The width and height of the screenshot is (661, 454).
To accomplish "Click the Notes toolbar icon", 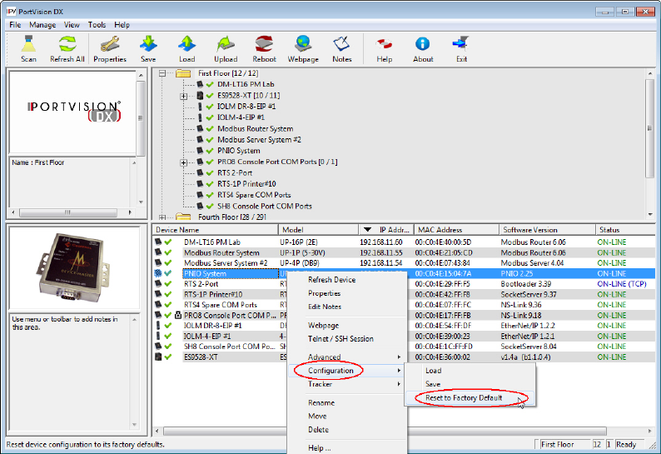I will point(341,44).
